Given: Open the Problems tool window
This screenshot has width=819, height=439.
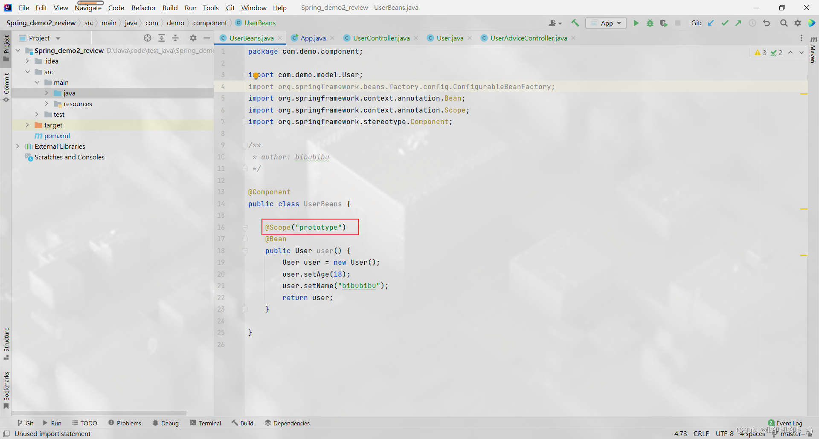Looking at the screenshot, I should point(125,423).
